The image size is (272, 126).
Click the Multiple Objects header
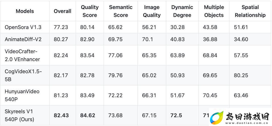[214, 11]
